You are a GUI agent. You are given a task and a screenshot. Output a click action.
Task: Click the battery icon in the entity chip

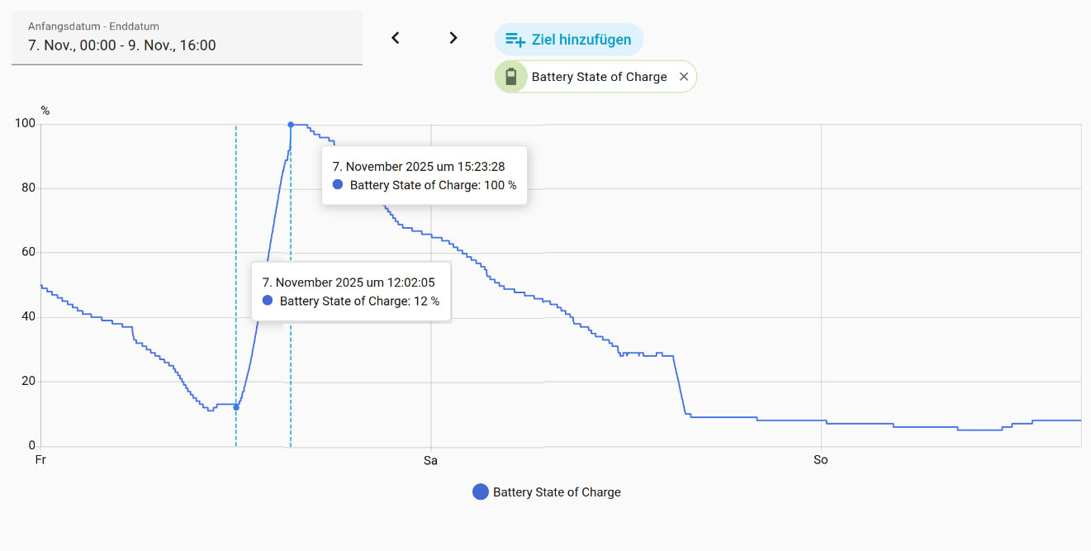click(x=511, y=77)
